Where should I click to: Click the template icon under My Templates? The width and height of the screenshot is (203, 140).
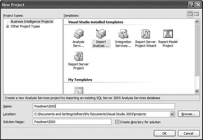78,90
